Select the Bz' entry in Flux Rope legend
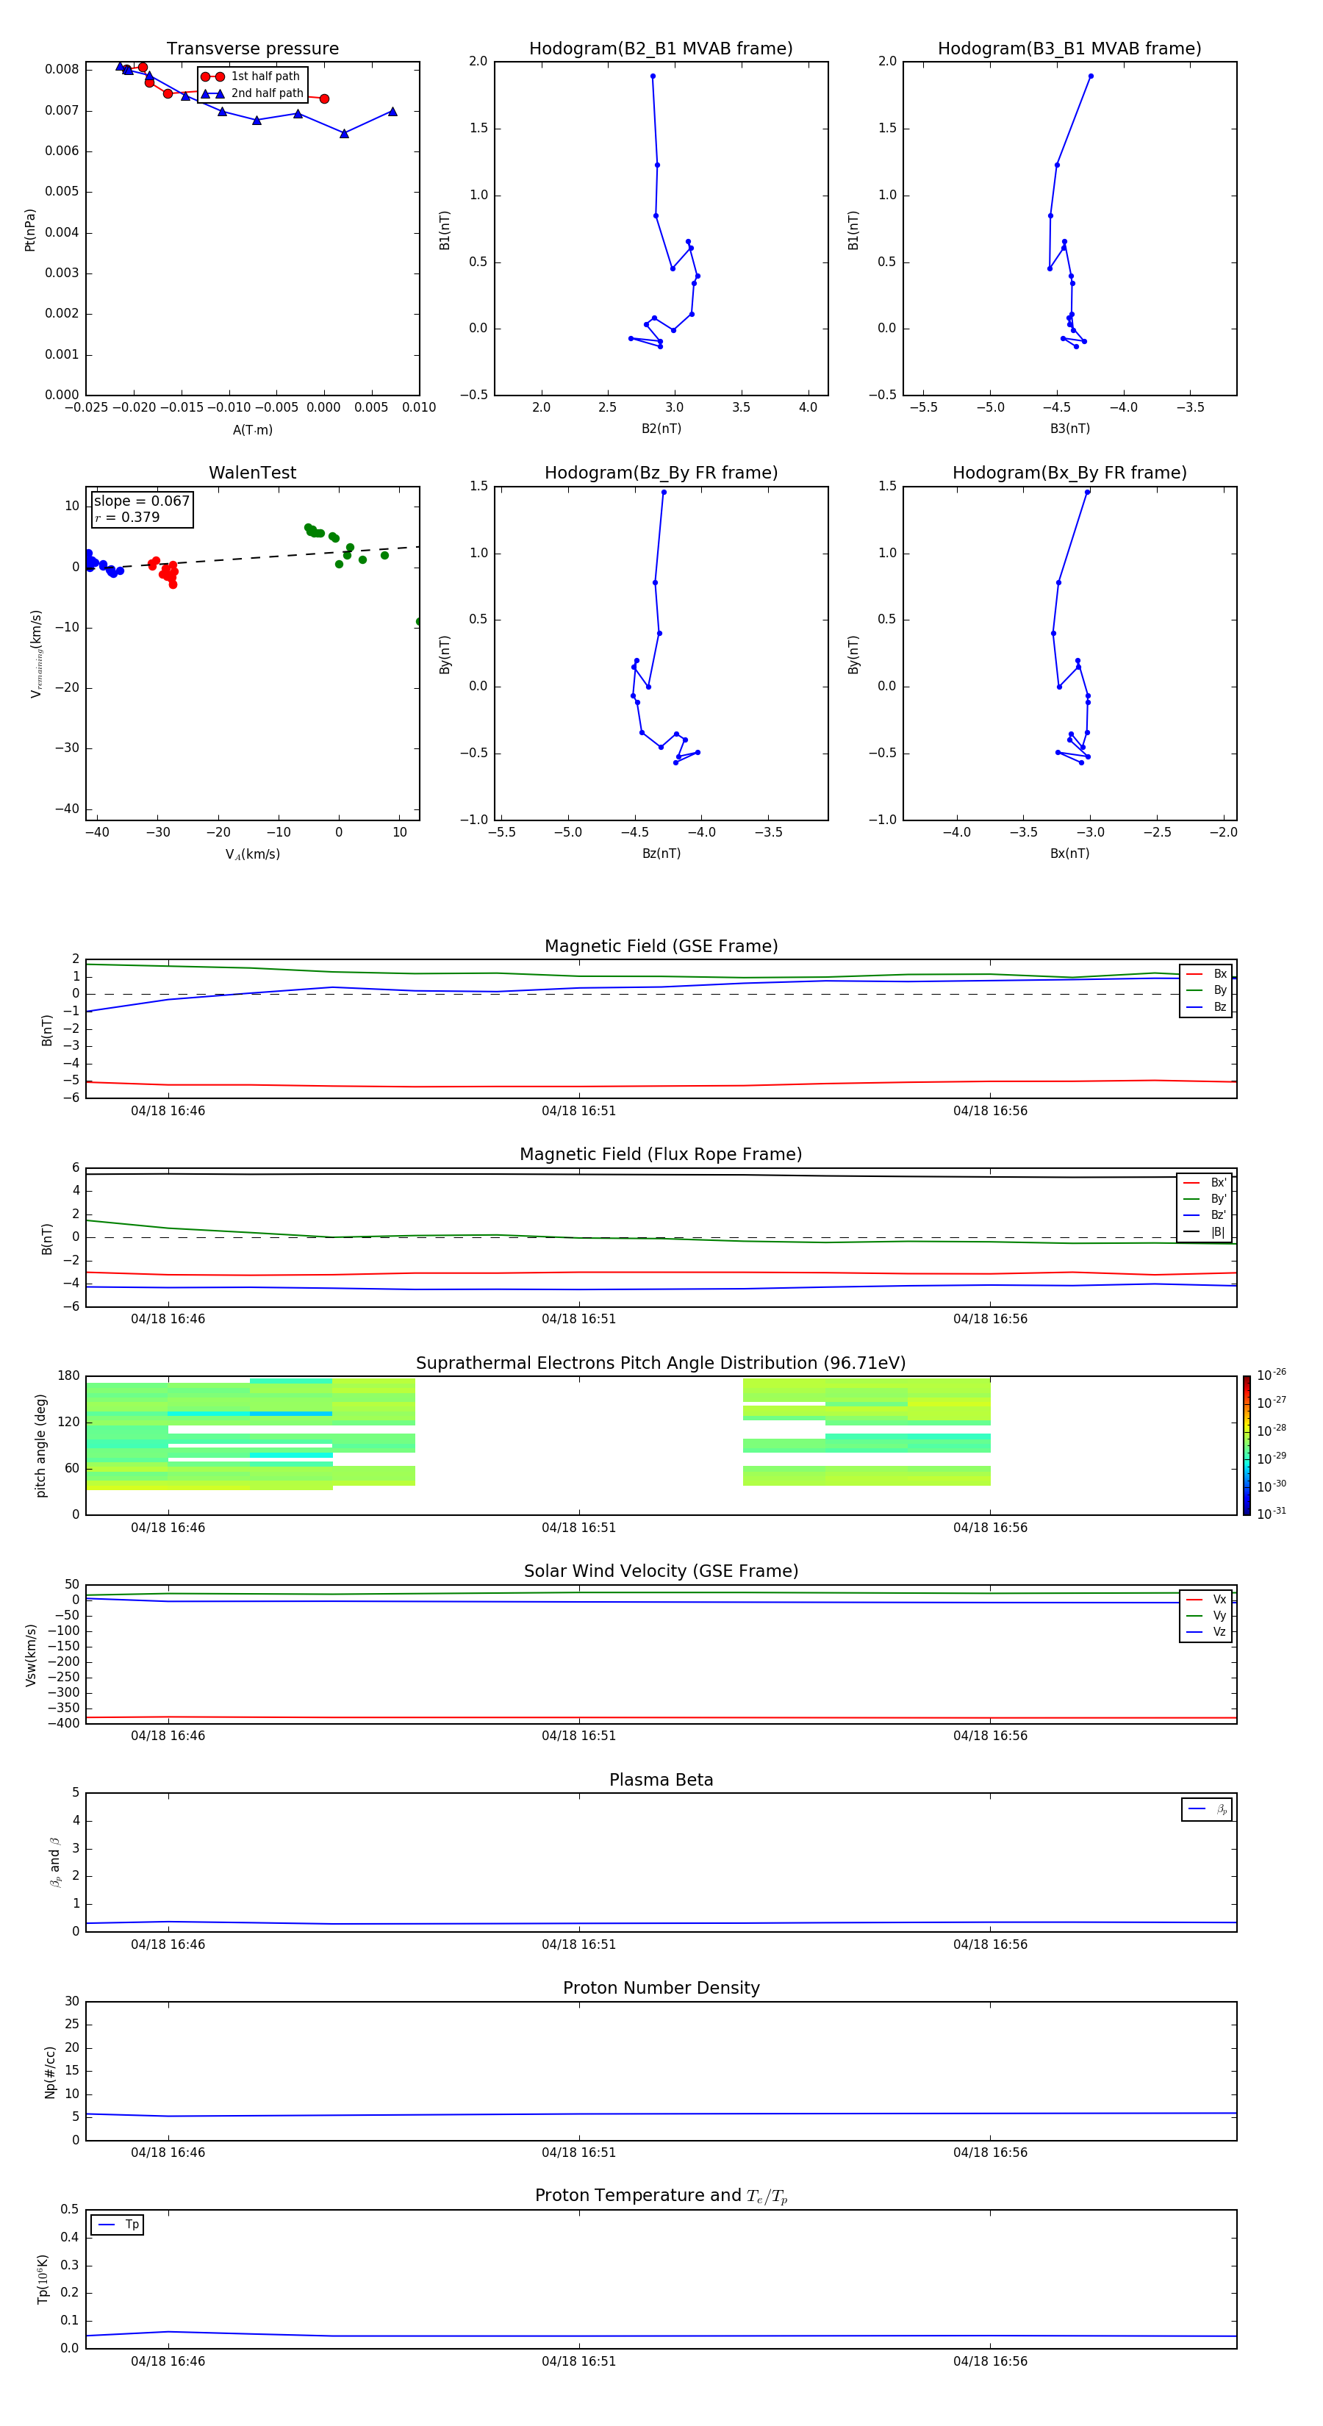1323x2426 pixels. [1205, 1216]
